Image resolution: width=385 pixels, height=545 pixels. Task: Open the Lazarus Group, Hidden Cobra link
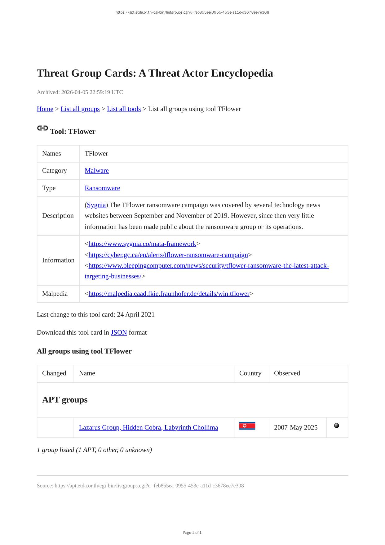148,428
